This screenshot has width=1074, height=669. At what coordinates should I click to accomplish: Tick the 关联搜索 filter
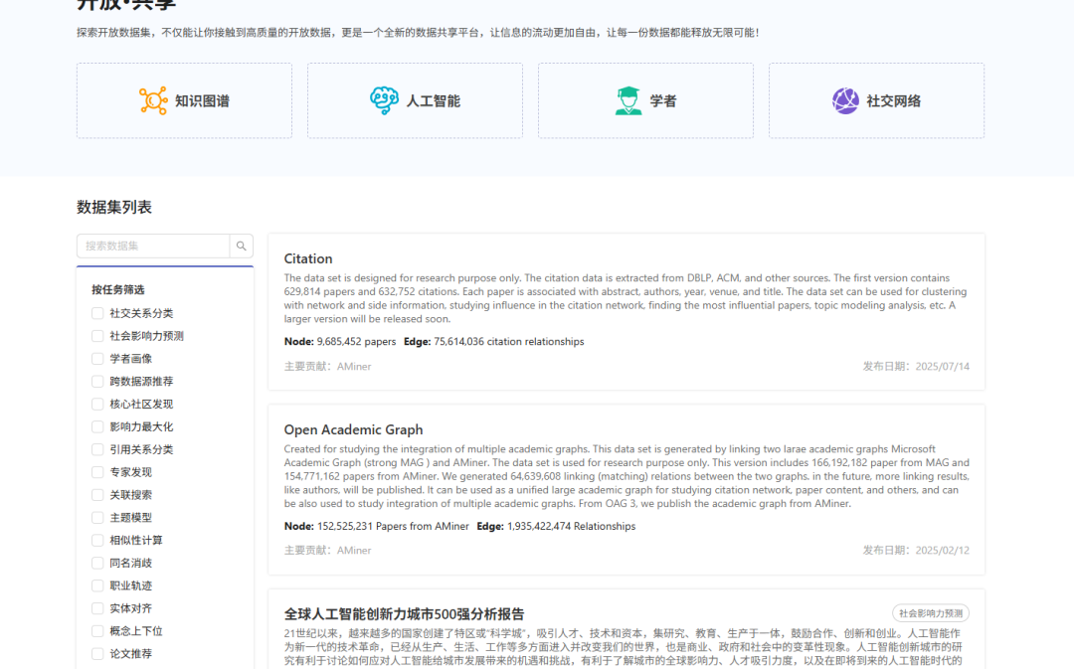tap(97, 494)
